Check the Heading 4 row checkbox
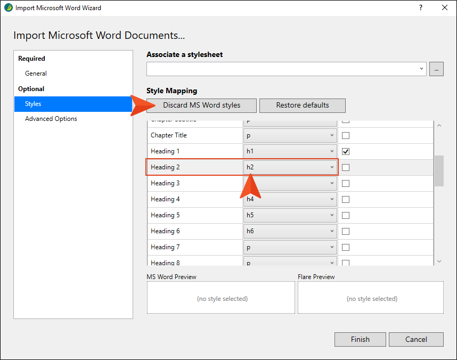457x360 pixels. [346, 199]
